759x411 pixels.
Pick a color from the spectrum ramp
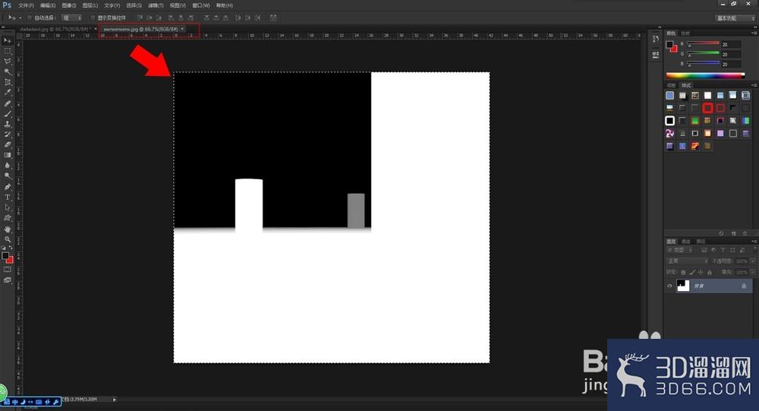coord(705,75)
